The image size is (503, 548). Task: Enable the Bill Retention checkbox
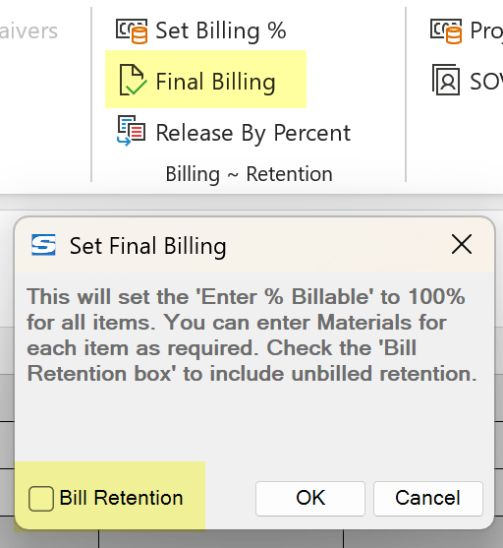point(41,499)
